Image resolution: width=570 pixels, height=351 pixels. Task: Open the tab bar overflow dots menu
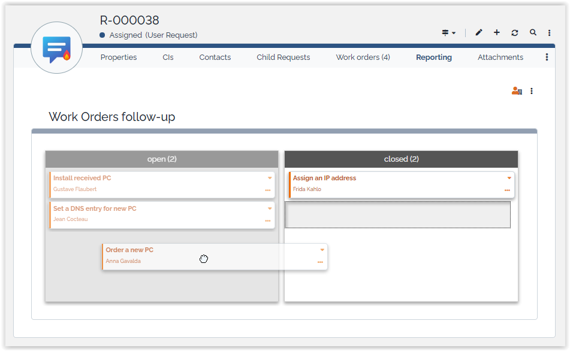[547, 58]
